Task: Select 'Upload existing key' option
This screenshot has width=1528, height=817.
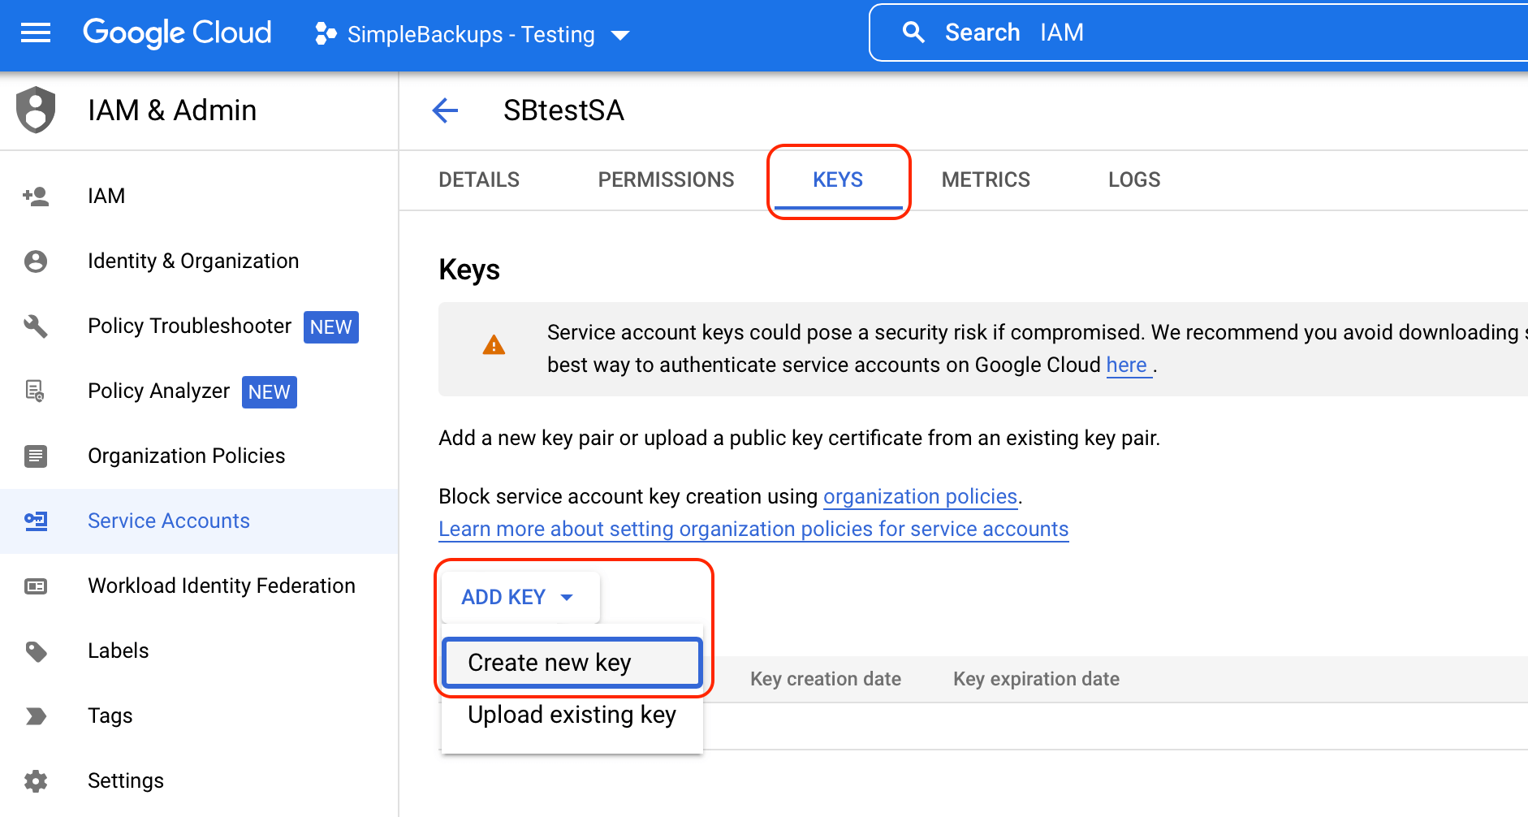Action: pos(571,715)
